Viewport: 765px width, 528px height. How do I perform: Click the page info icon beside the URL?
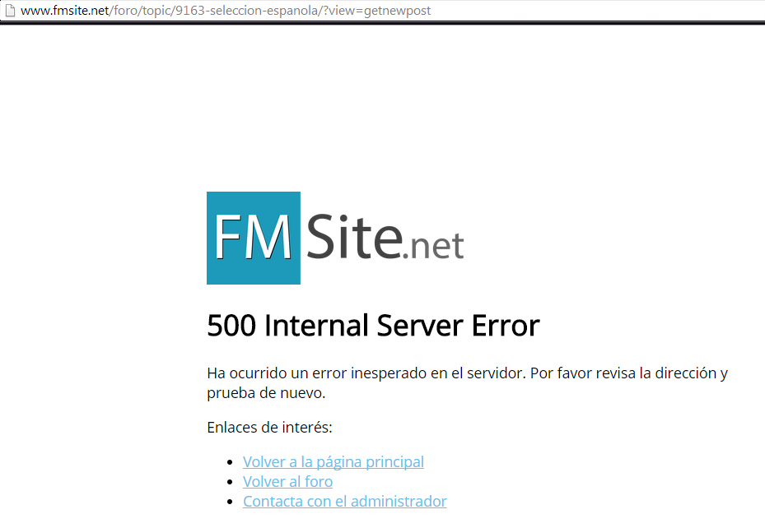click(10, 10)
